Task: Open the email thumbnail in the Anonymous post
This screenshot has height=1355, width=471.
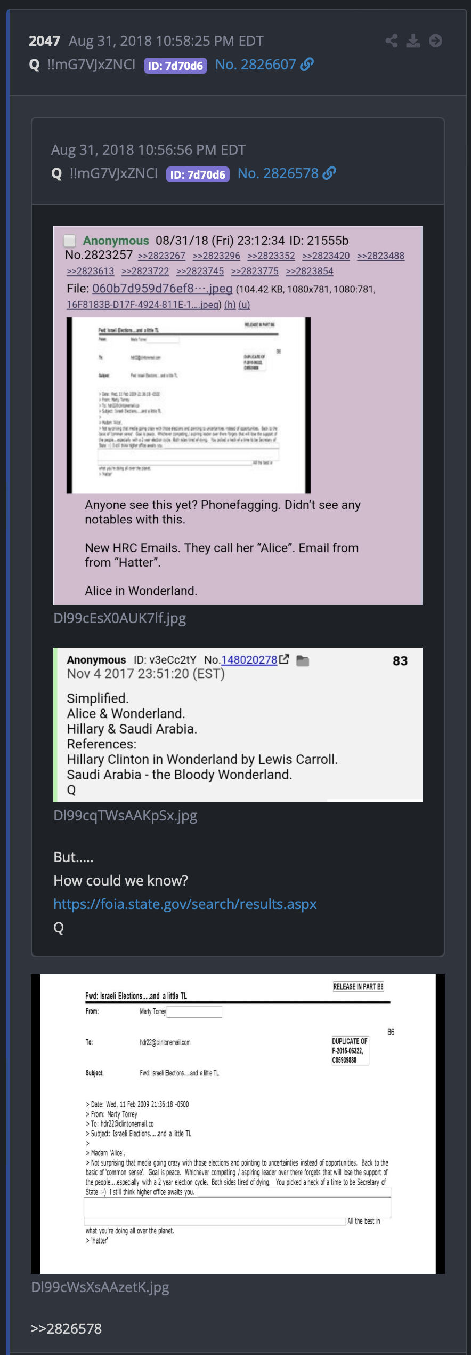Action: pyautogui.click(x=189, y=405)
